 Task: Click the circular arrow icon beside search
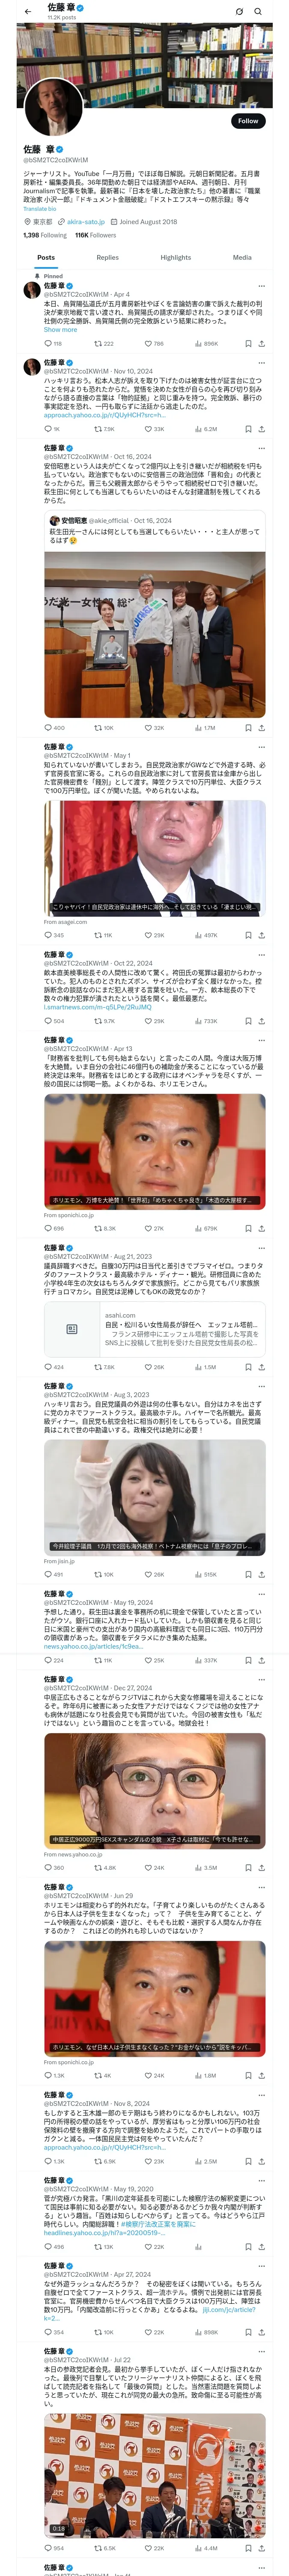point(239,12)
